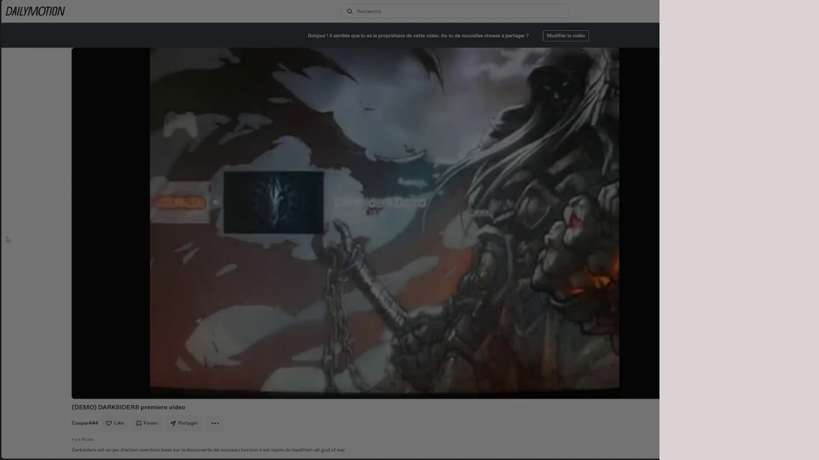Click the blank panel right of the page
This screenshot has height=460, width=819.
739,230
